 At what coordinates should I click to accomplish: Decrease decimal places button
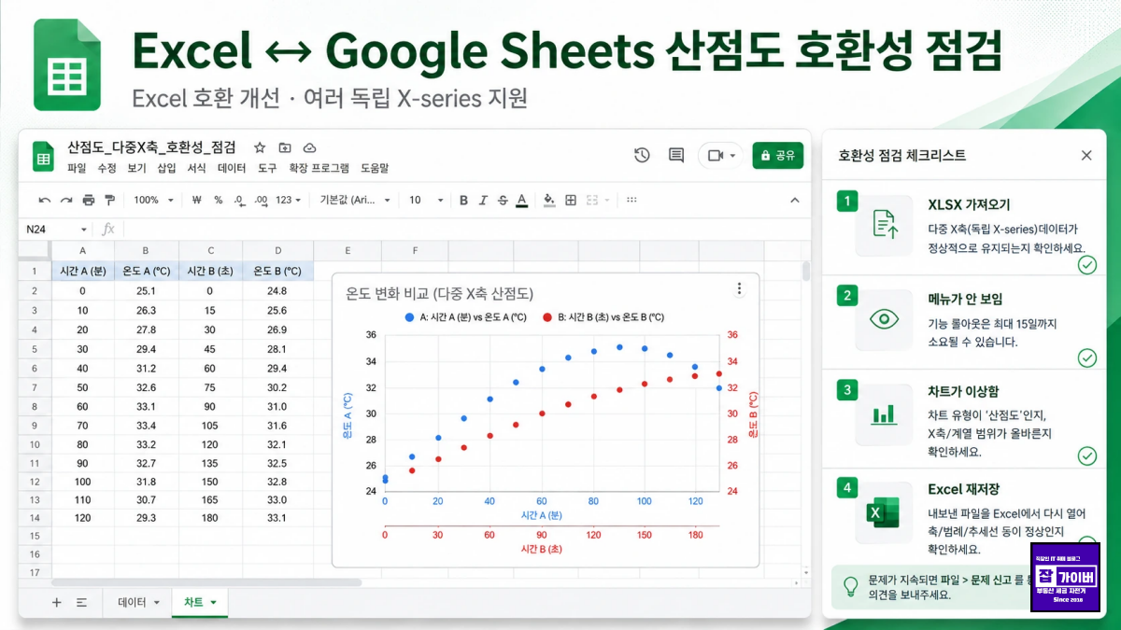click(239, 200)
